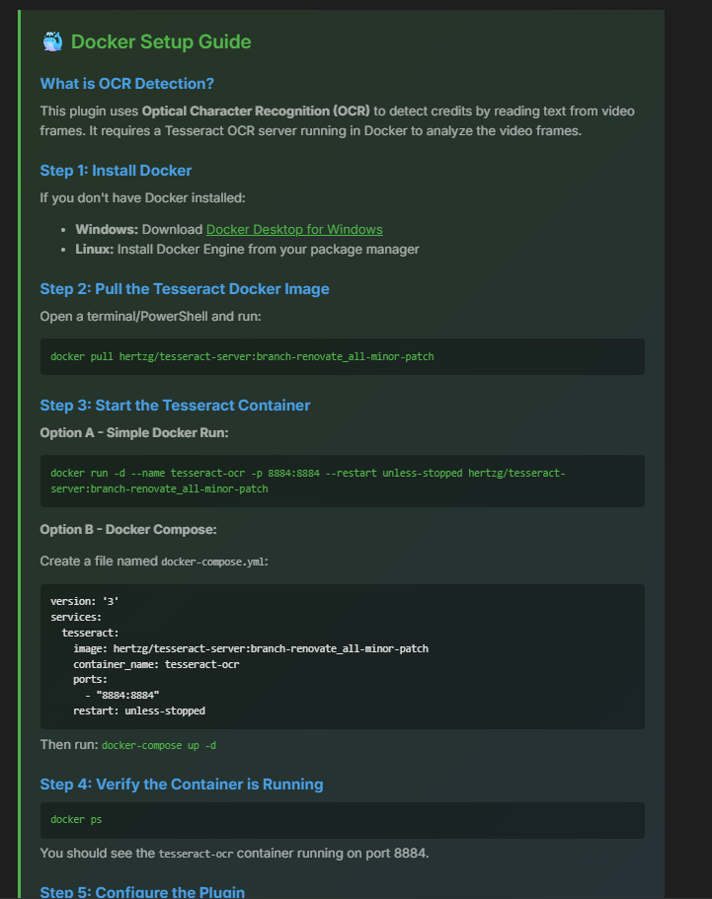This screenshot has width=712, height=899.
Task: Click the "Windows:" bullet label
Action: click(x=107, y=230)
